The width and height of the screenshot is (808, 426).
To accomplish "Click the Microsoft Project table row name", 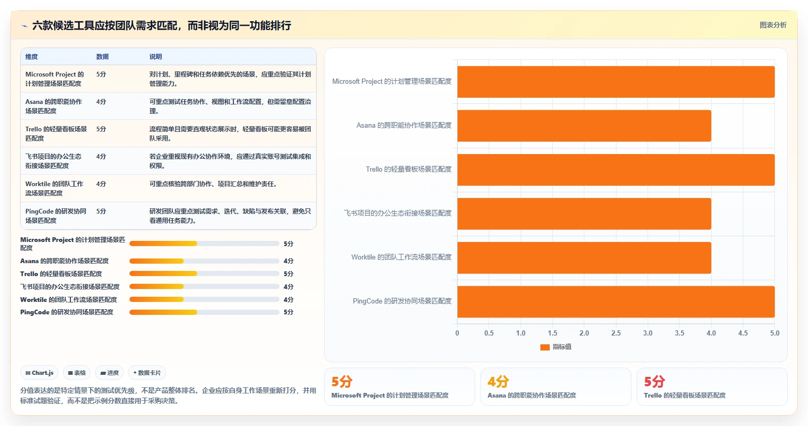I will coord(55,79).
